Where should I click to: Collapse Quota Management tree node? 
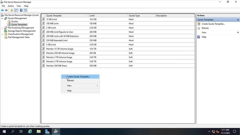tap(2, 18)
